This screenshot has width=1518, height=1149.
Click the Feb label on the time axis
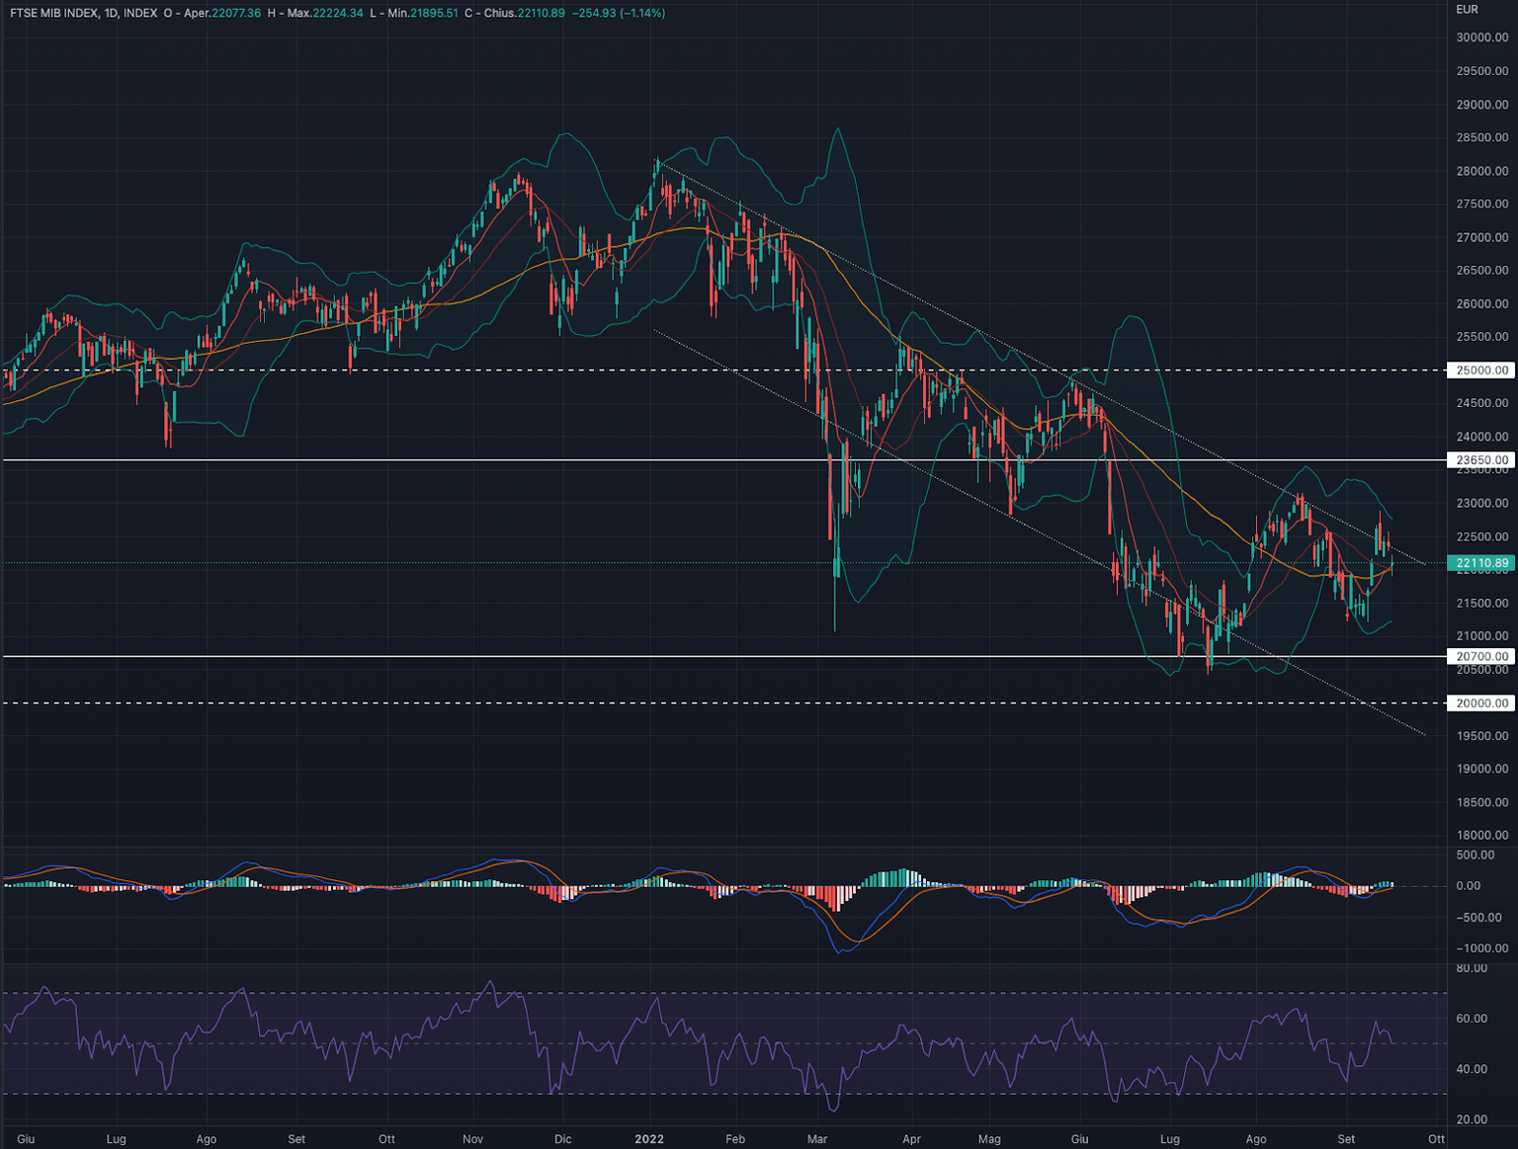(734, 1139)
